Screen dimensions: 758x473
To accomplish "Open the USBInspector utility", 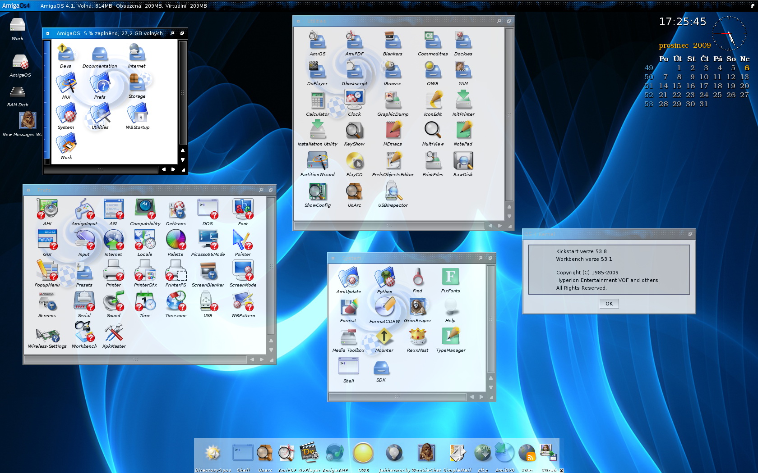I will point(393,192).
